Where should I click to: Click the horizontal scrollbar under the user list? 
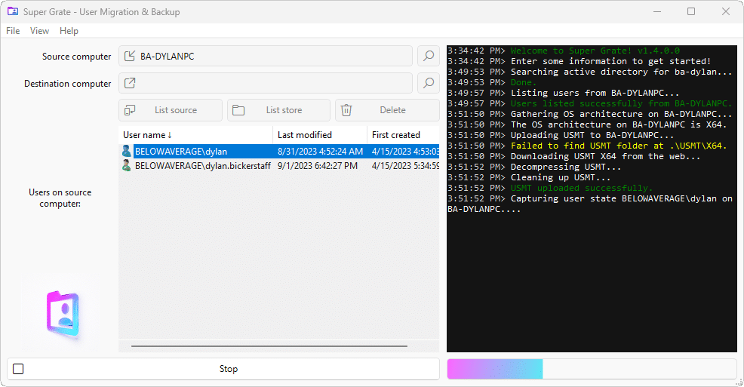[269, 346]
